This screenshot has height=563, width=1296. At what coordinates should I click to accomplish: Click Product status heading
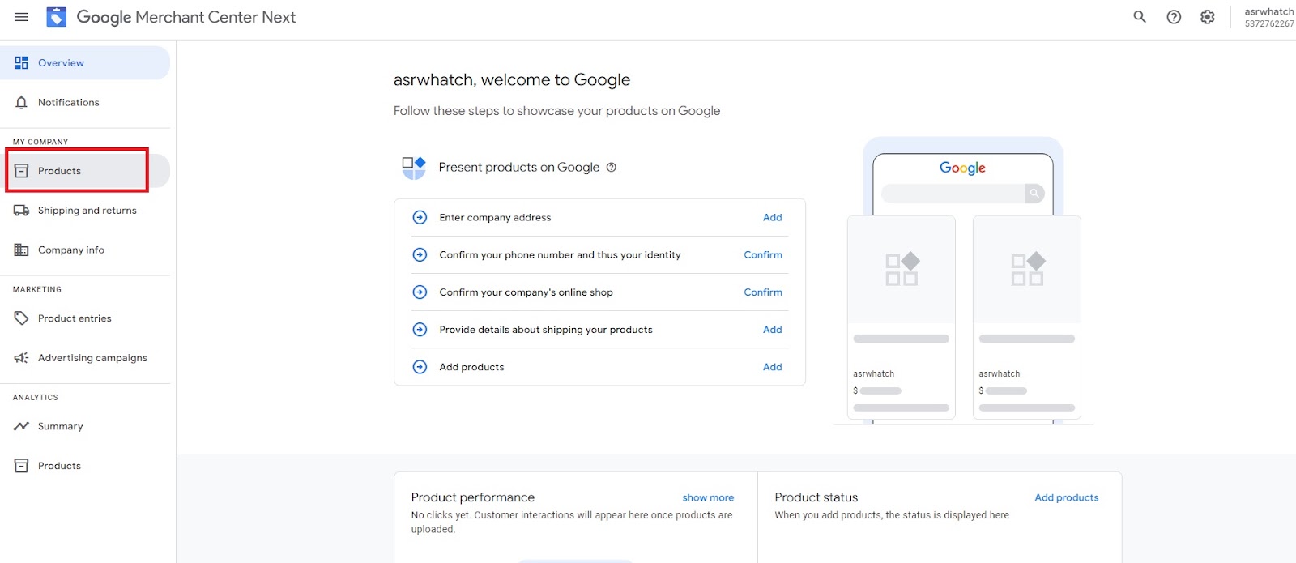816,497
